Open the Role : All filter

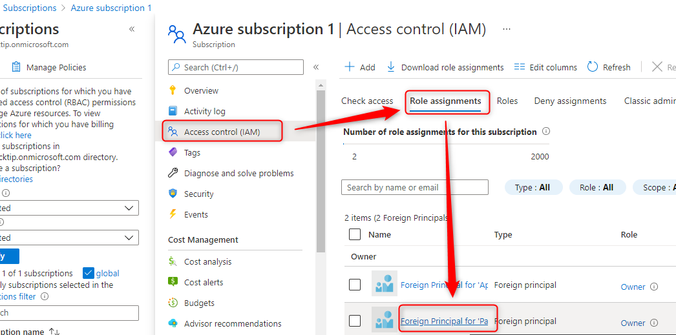point(598,187)
